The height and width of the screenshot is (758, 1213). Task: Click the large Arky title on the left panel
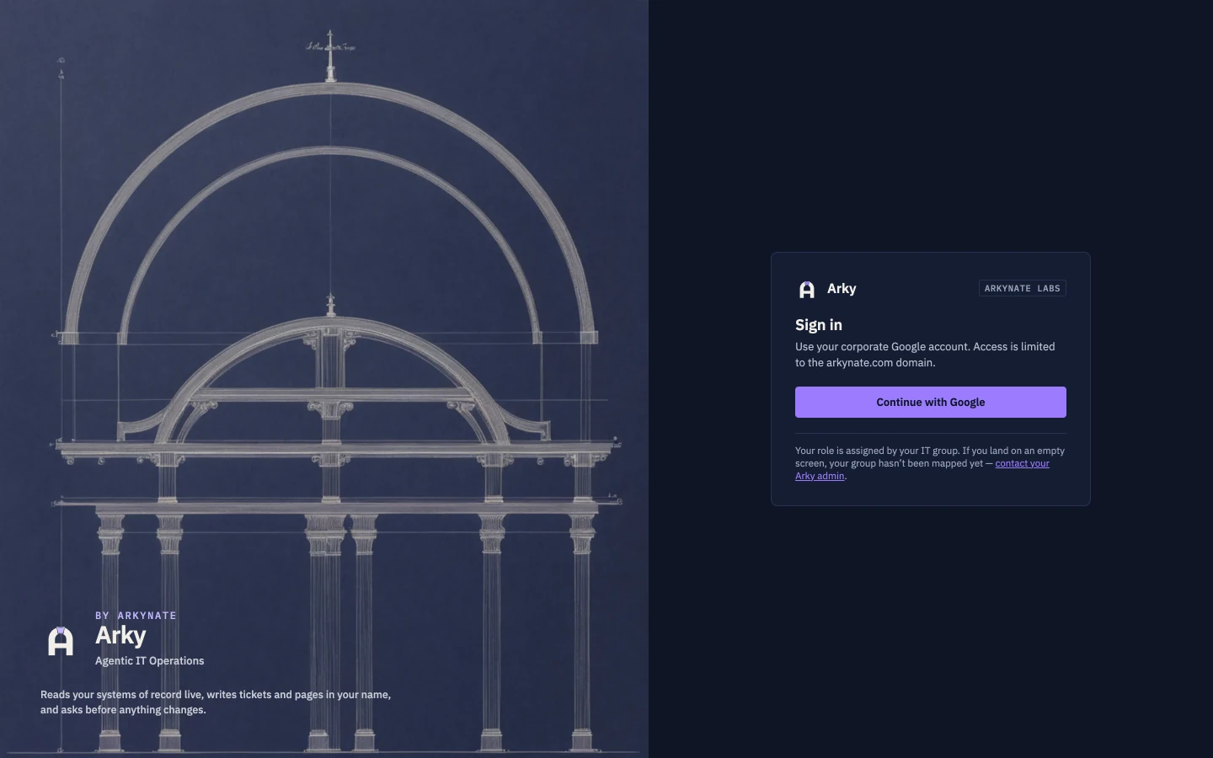coord(120,635)
